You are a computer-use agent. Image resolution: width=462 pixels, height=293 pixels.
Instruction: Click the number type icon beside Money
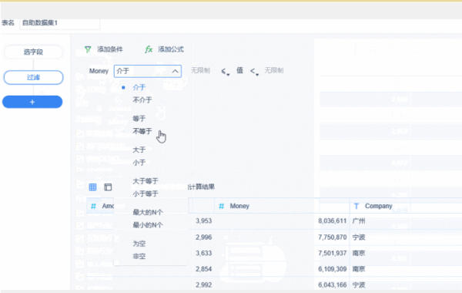(221, 206)
